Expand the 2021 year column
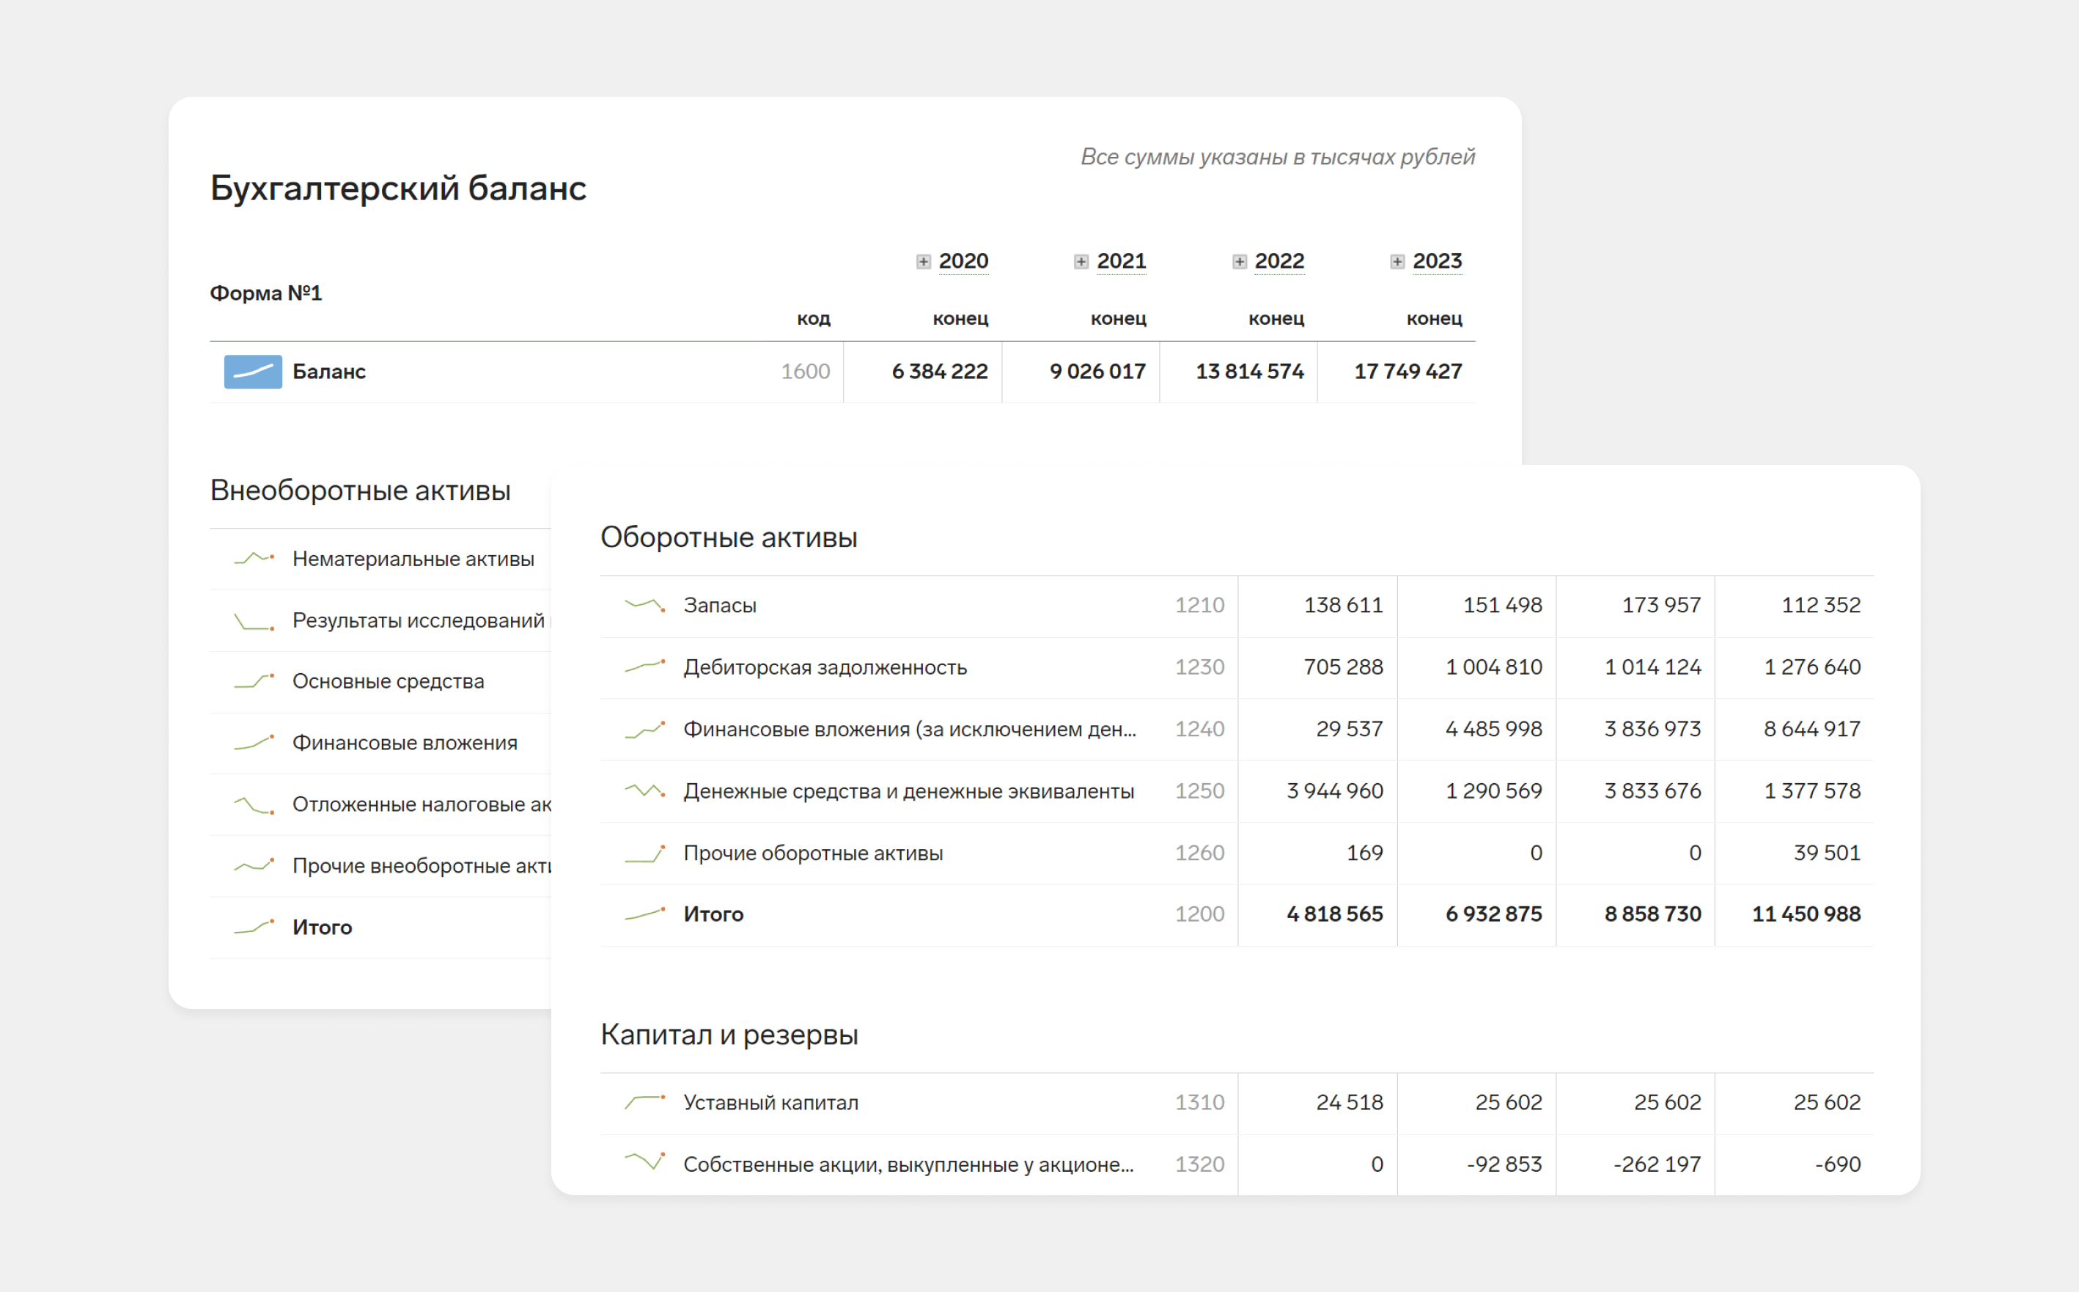This screenshot has width=2079, height=1292. [1081, 262]
